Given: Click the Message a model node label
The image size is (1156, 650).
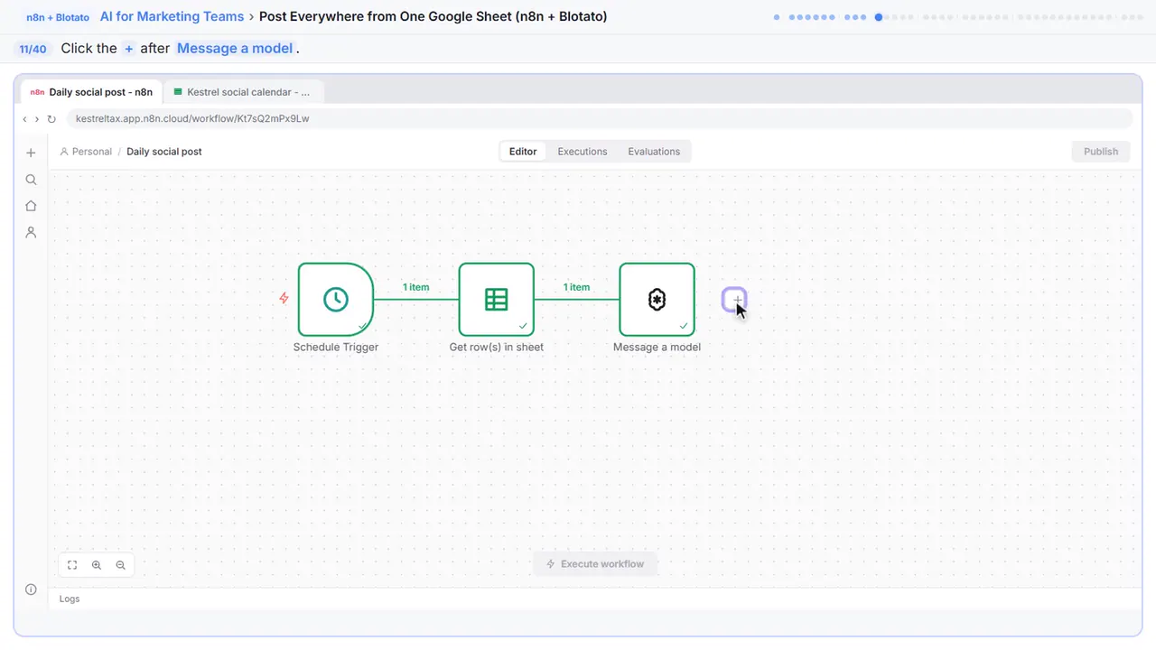Looking at the screenshot, I should [x=657, y=348].
